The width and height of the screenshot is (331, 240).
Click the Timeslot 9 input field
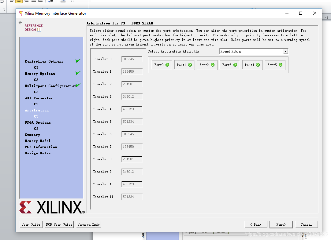(132, 172)
